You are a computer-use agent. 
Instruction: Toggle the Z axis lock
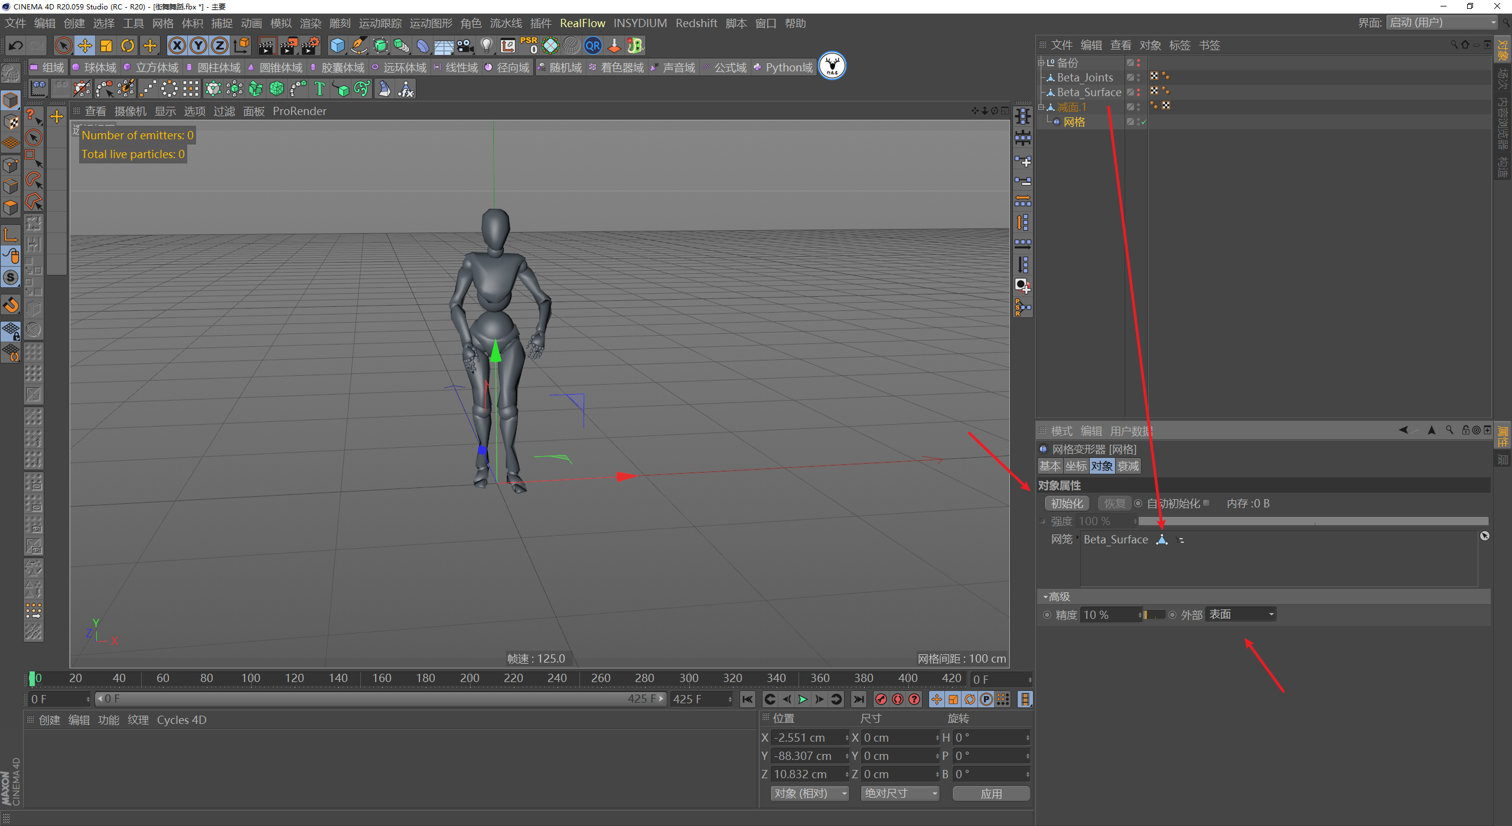coord(220,45)
